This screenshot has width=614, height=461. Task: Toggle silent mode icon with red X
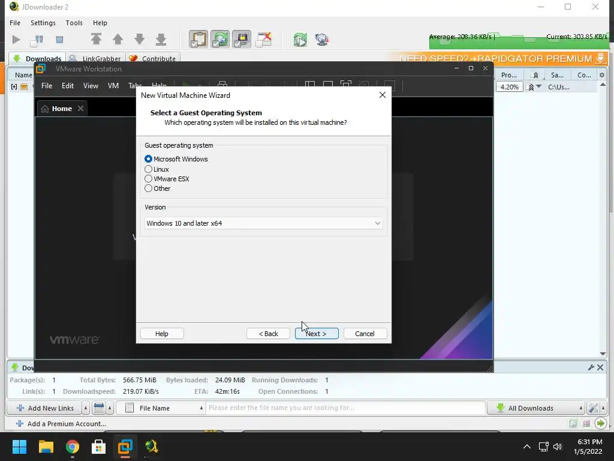pyautogui.click(x=264, y=39)
